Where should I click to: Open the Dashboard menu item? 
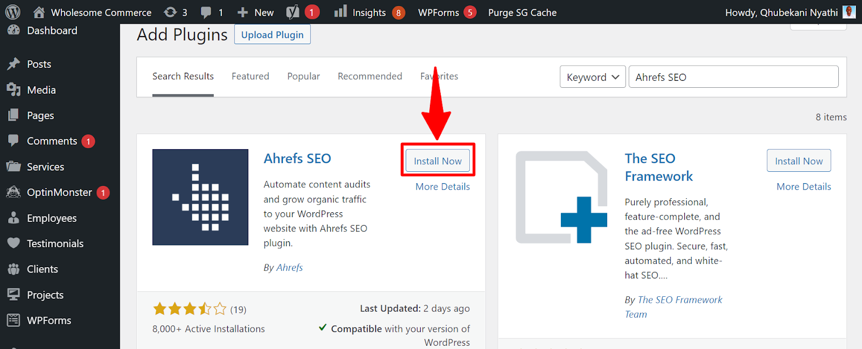point(52,31)
